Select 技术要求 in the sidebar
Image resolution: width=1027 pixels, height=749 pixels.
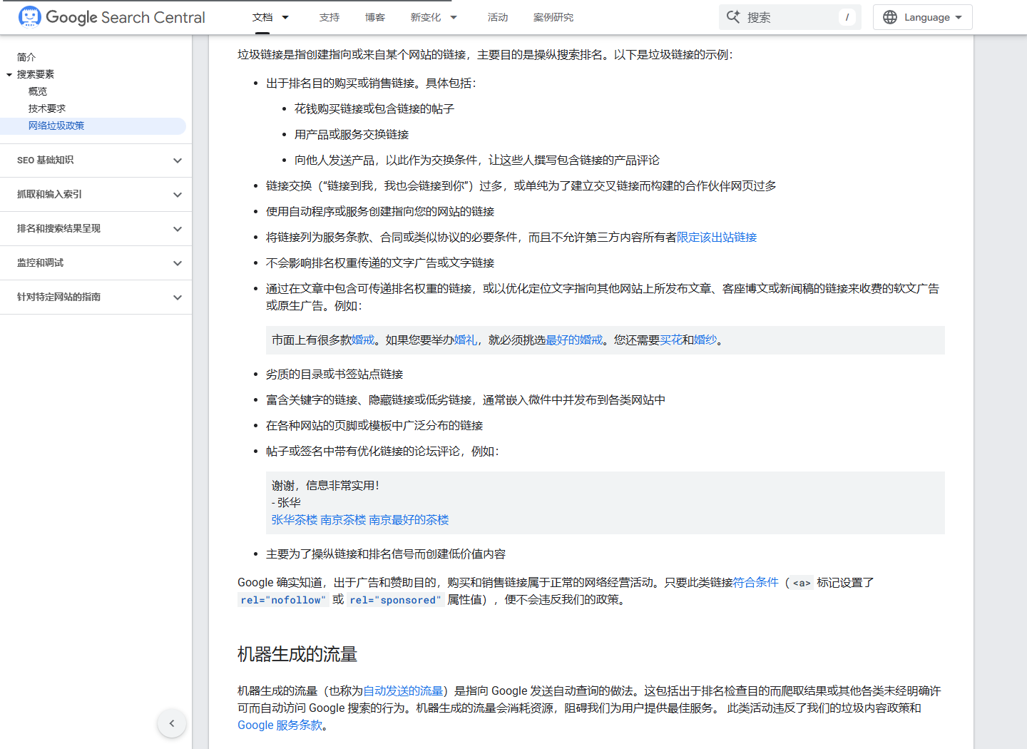(47, 108)
